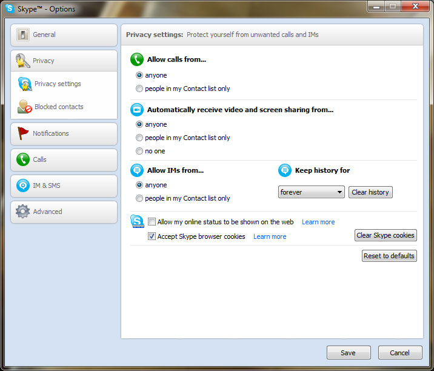The width and height of the screenshot is (434, 371).
Task: Click the 'Keep history for' heading
Action: tap(322, 170)
